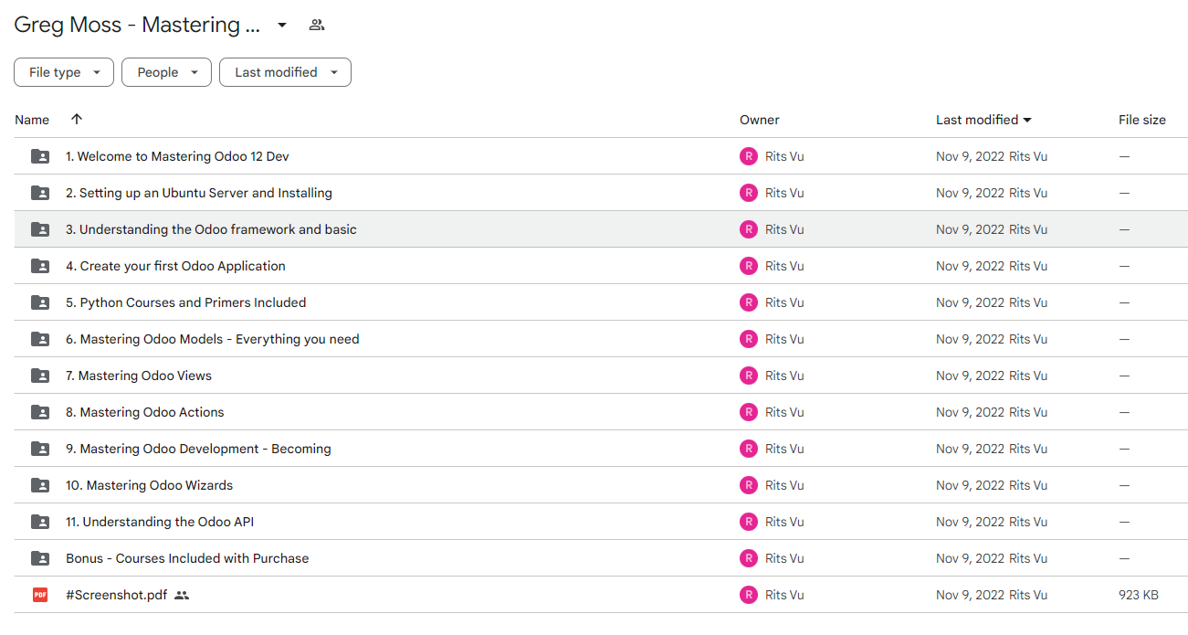Click folder icon for Bonus Courses row

40,558
